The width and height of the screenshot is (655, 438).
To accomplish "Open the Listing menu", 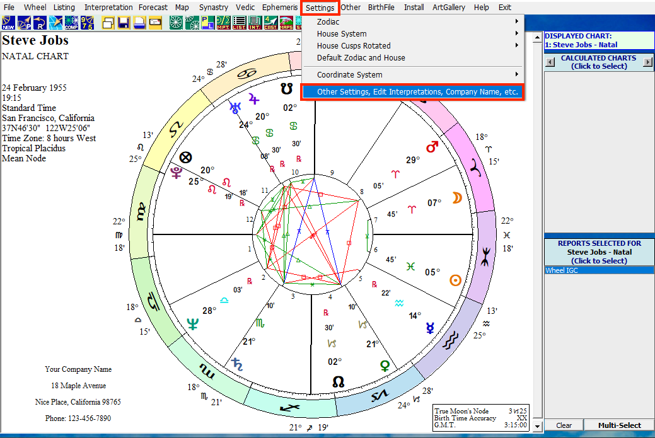I will tap(64, 8).
